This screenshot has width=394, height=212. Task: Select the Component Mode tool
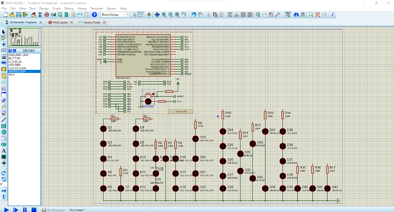(x=3, y=38)
